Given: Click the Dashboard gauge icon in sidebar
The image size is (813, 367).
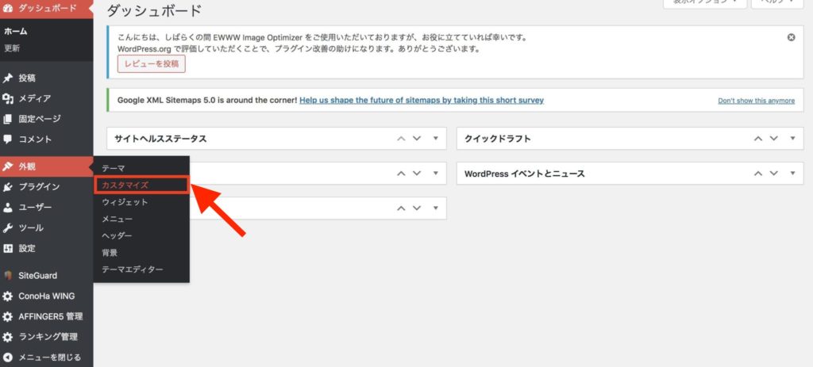Looking at the screenshot, I should coord(7,8).
